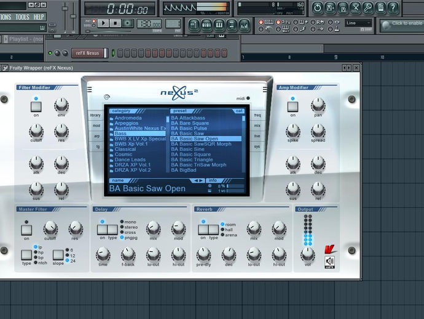
Task: Open the Step Sequencer window icon
Action: 206,26
